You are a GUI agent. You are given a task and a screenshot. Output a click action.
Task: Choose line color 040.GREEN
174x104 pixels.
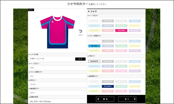coord(121,46)
